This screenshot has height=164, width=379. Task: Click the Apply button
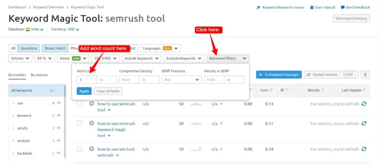[x=84, y=91]
